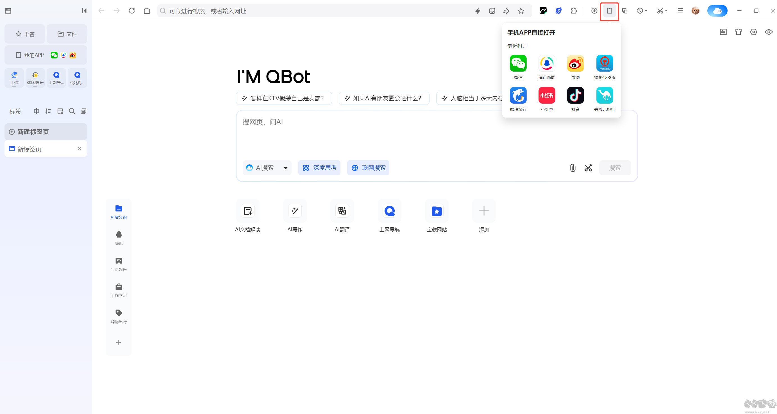The width and height of the screenshot is (777, 414).
Task: Toggle 联网搜索 on
Action: (368, 168)
